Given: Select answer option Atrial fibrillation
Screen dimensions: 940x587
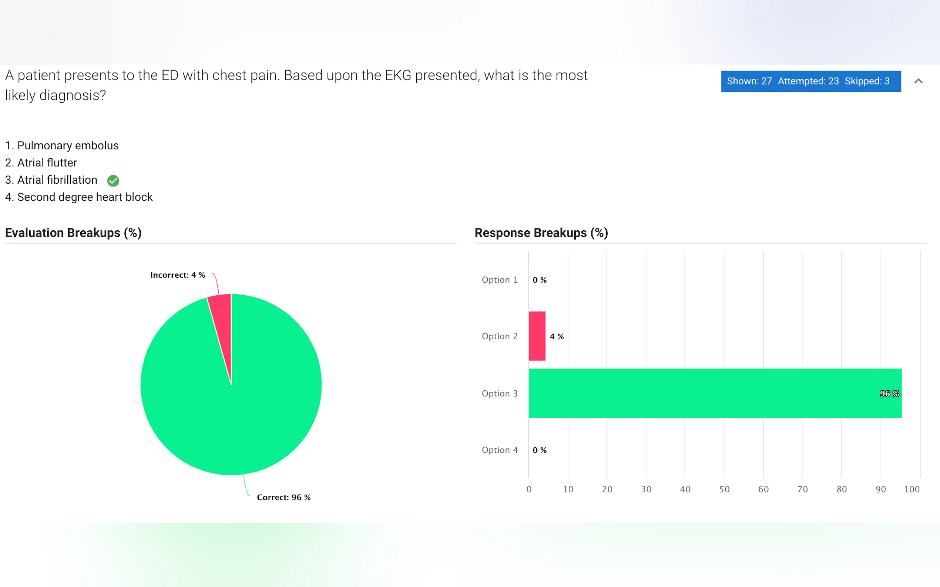Looking at the screenshot, I should (x=57, y=180).
